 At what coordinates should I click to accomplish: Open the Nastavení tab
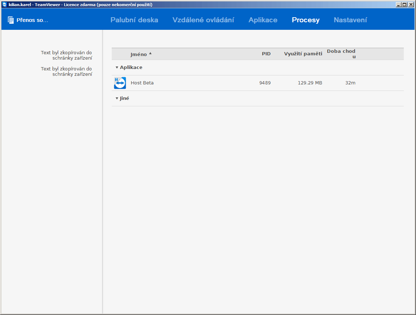[350, 20]
